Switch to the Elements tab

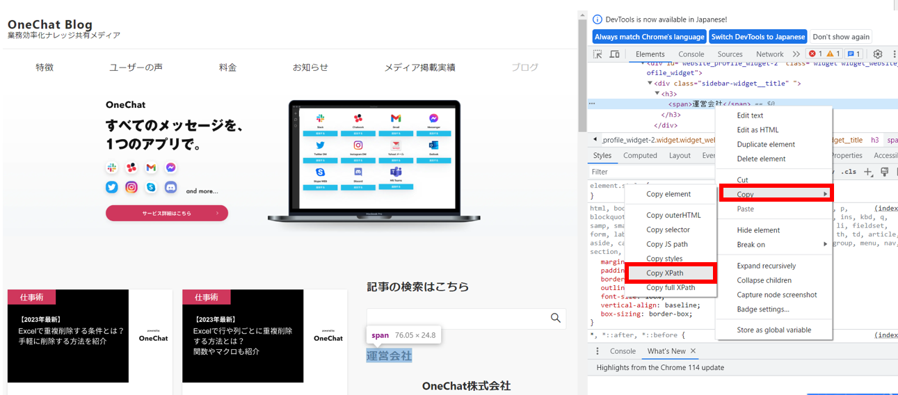coord(650,54)
